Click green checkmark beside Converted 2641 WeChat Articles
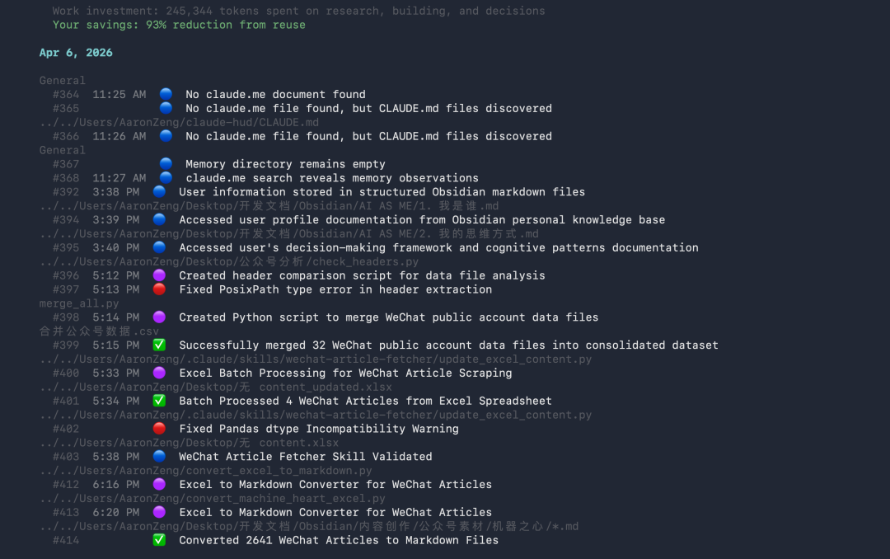The height and width of the screenshot is (559, 890). [x=159, y=540]
